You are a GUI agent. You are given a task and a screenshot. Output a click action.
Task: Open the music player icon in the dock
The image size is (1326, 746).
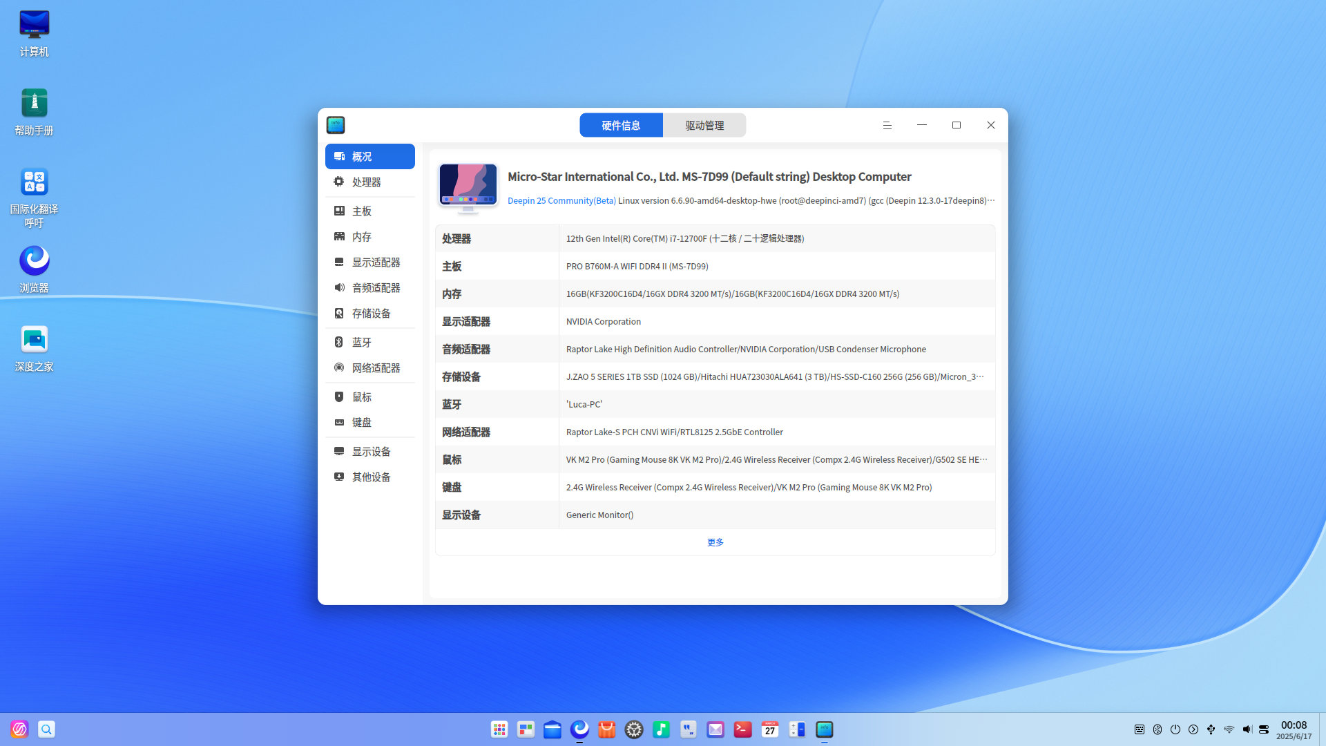(x=661, y=729)
